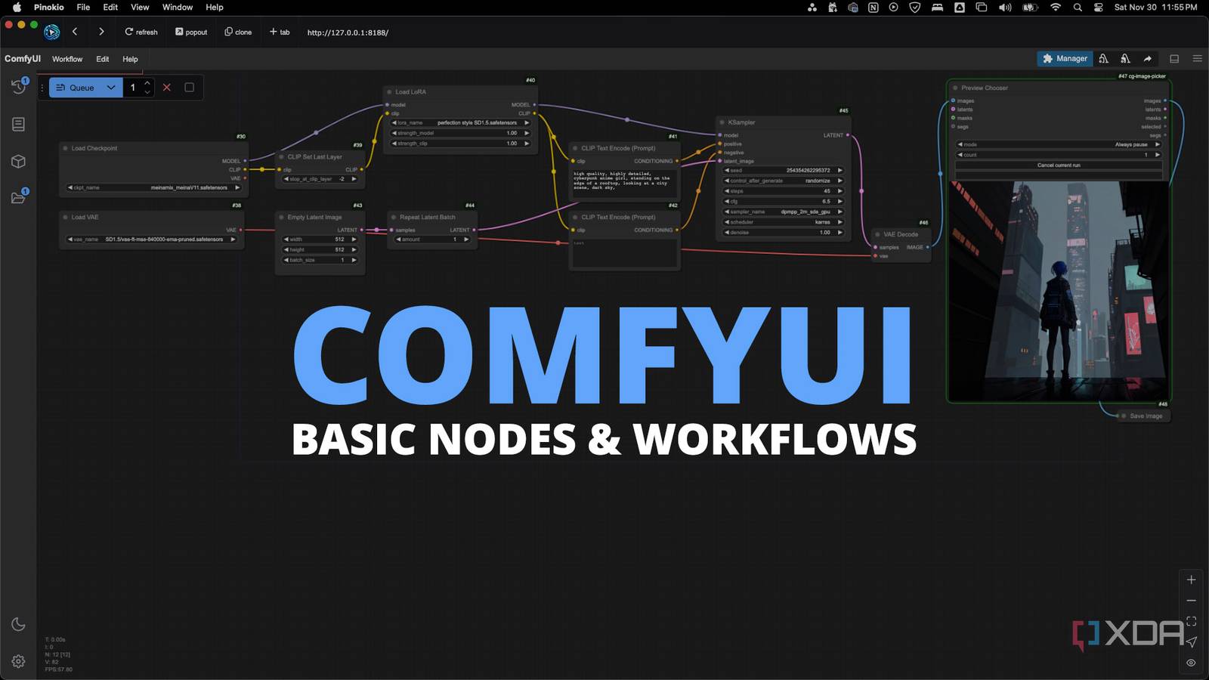Click the popout button in Pinokio toolbar

pyautogui.click(x=190, y=32)
